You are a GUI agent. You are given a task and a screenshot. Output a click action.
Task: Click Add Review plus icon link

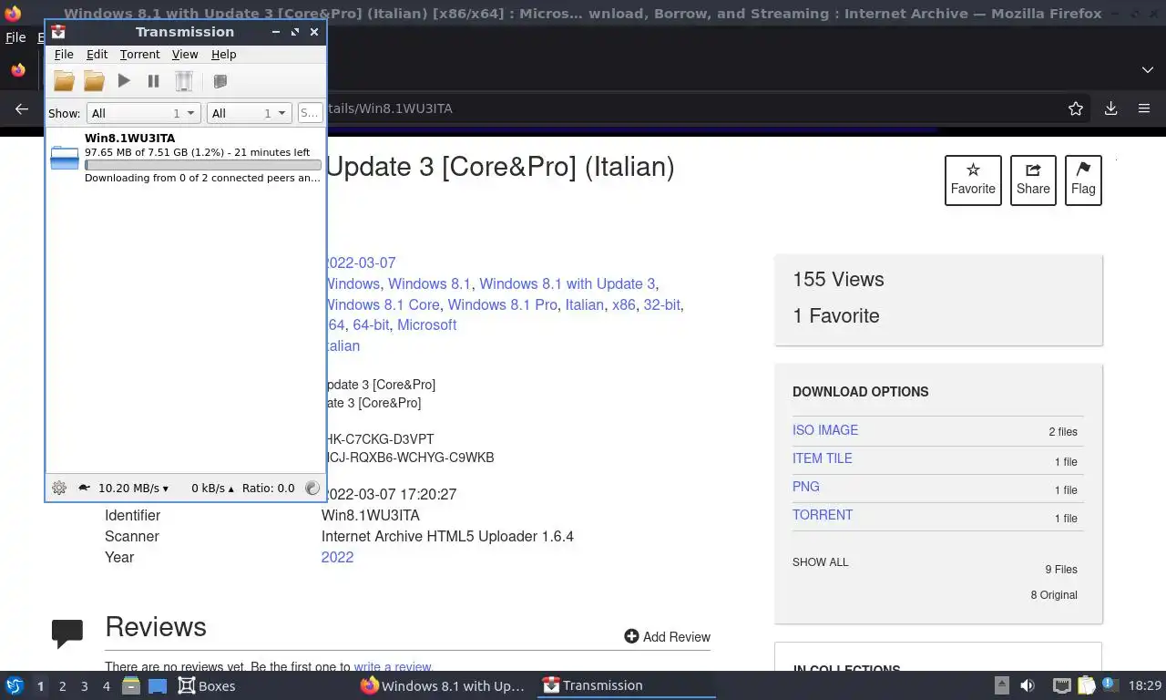667,636
